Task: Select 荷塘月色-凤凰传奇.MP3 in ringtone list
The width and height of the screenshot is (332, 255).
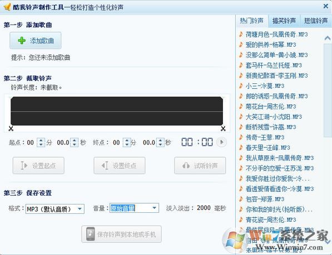Action: click(x=276, y=34)
